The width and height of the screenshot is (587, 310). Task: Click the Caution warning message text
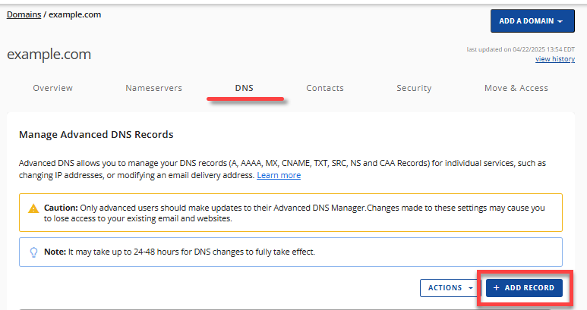[294, 213]
